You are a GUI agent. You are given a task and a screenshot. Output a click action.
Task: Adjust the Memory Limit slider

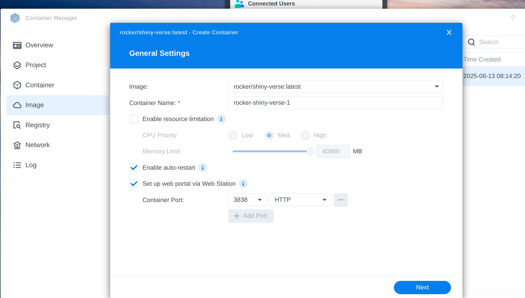[x=310, y=151]
